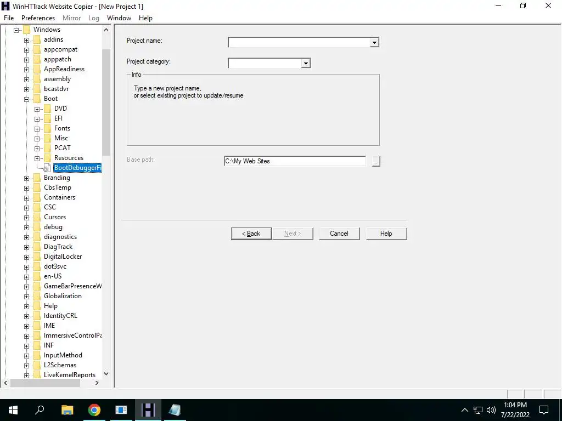The width and height of the screenshot is (562, 421).
Task: Click the DVD folder icon in Boot
Action: [47, 109]
